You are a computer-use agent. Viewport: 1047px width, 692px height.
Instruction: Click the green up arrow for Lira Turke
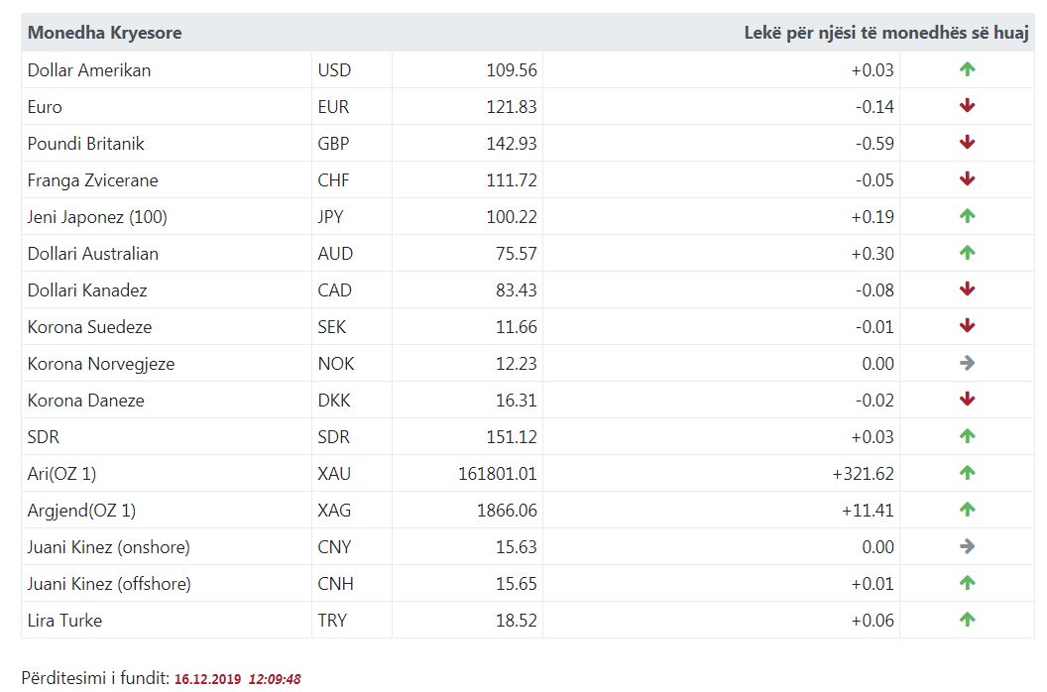click(967, 620)
